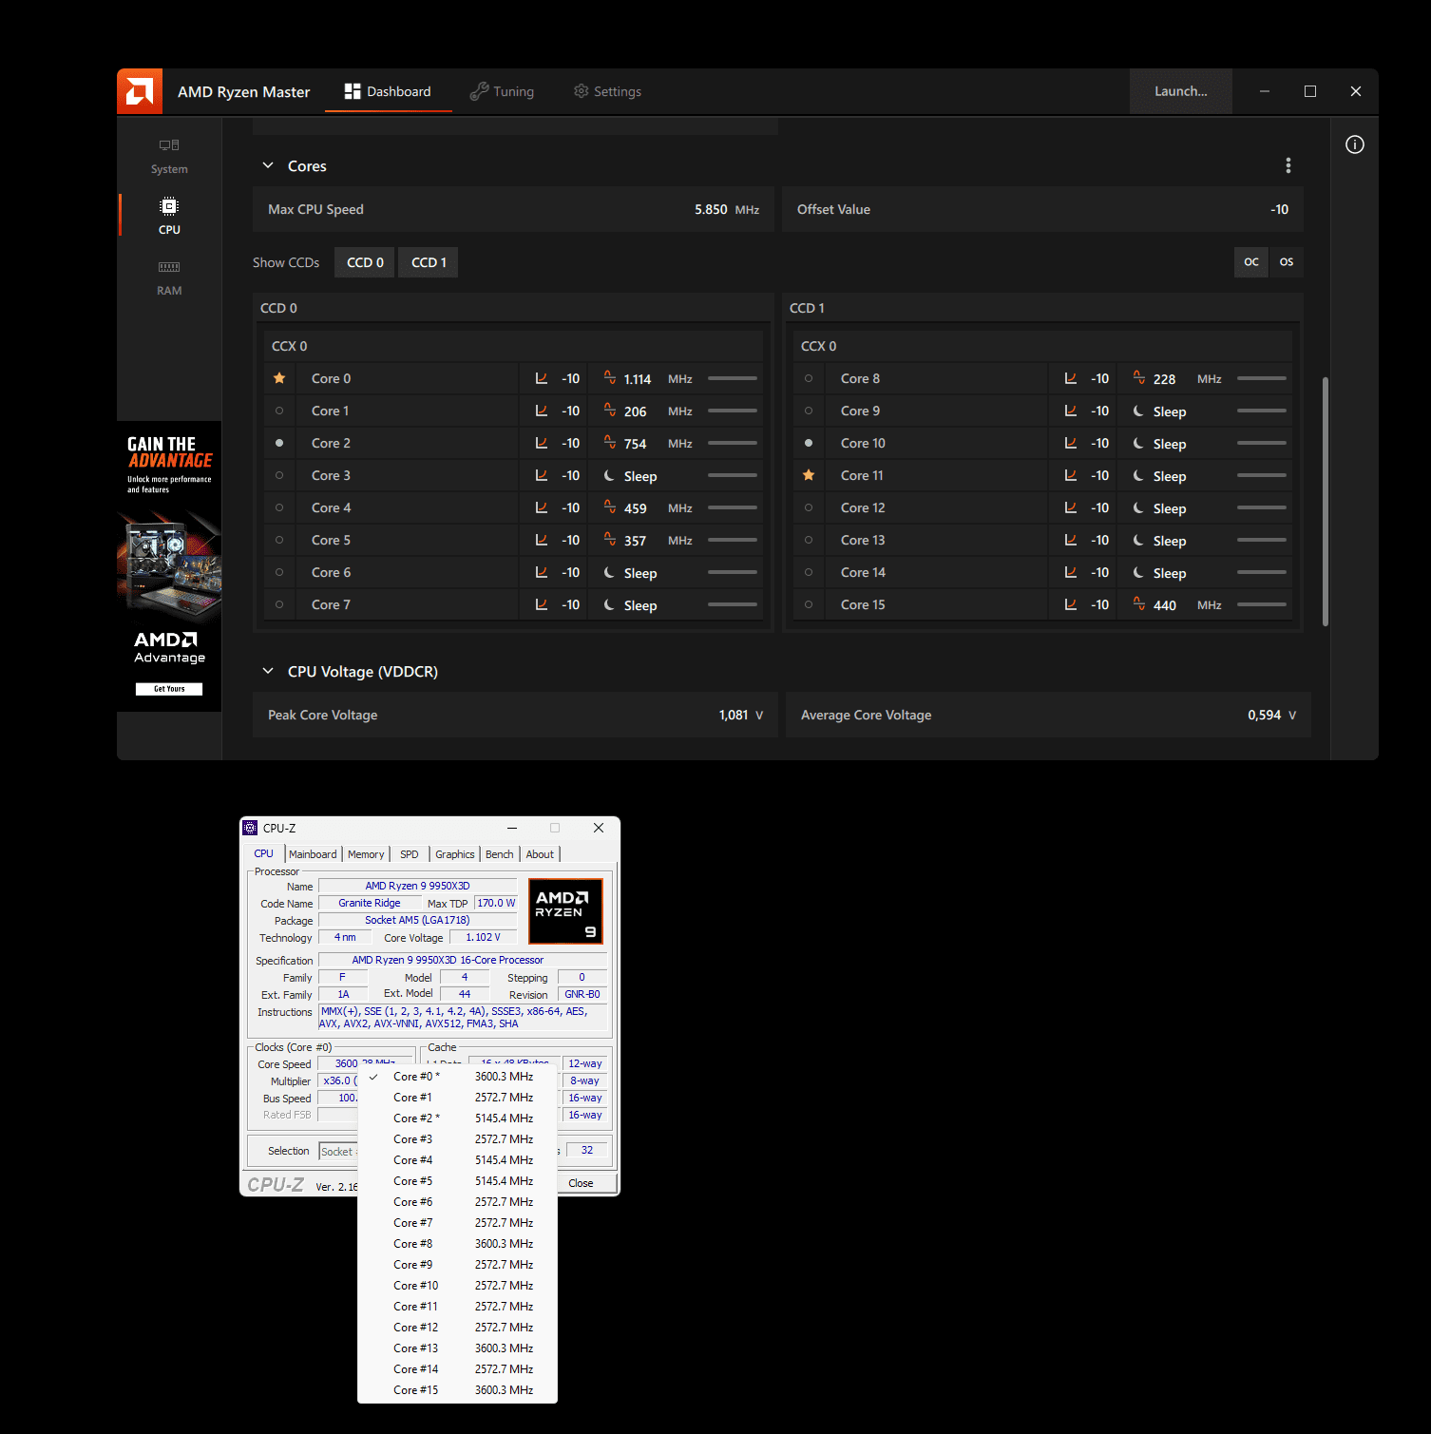Click the Launch... button

tap(1181, 91)
